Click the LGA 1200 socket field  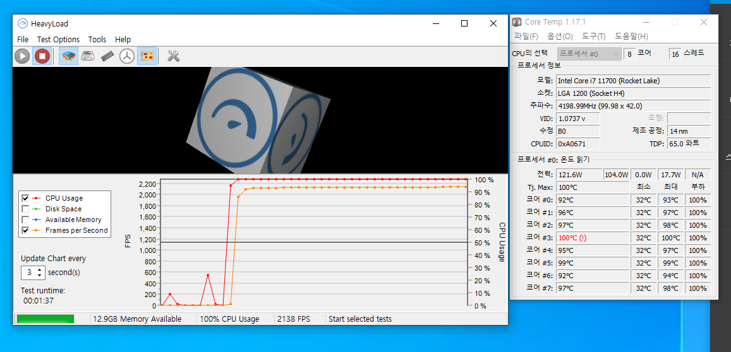pos(634,93)
